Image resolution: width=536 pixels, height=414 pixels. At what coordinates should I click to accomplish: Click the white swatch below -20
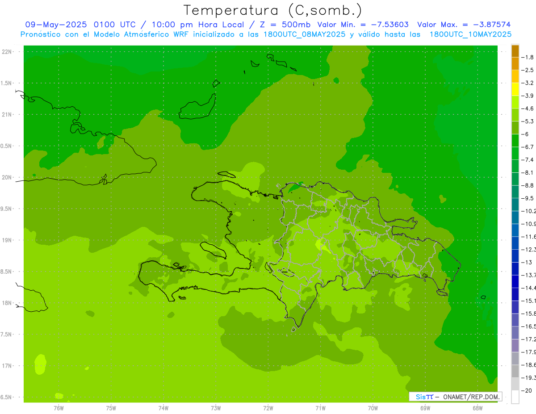[515, 397]
